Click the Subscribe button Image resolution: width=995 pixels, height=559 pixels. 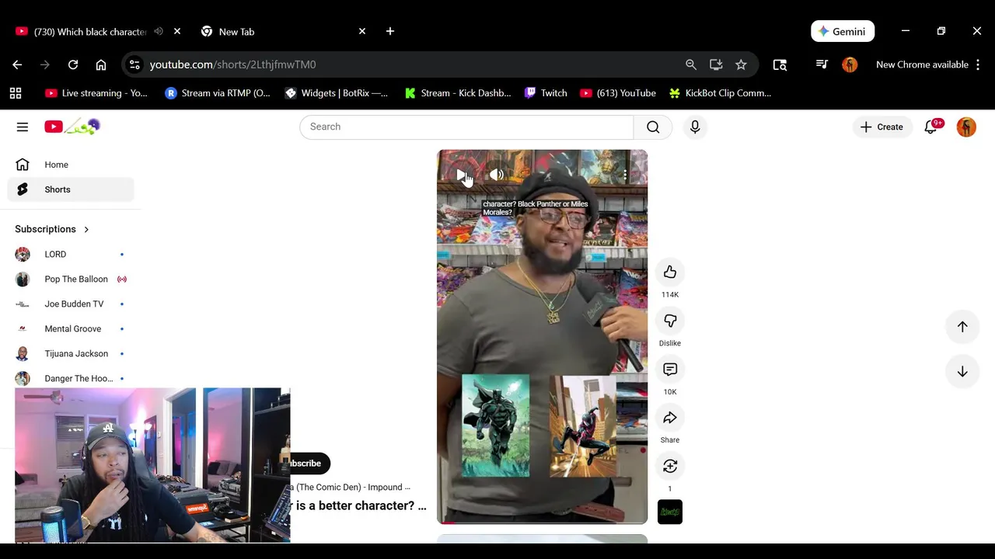(x=309, y=464)
